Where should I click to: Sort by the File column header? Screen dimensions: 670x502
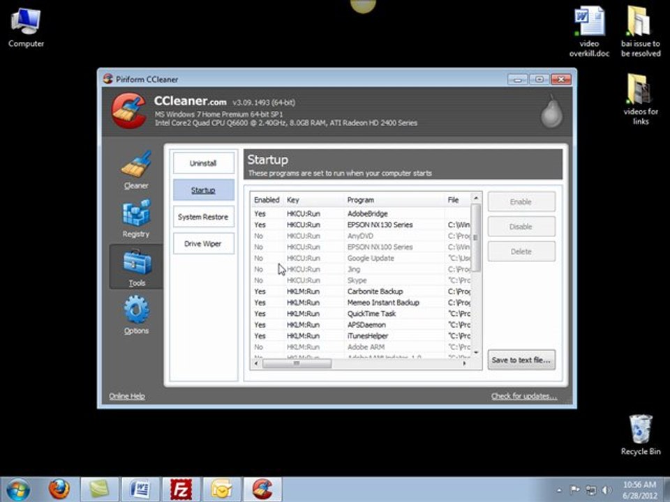[x=457, y=200]
